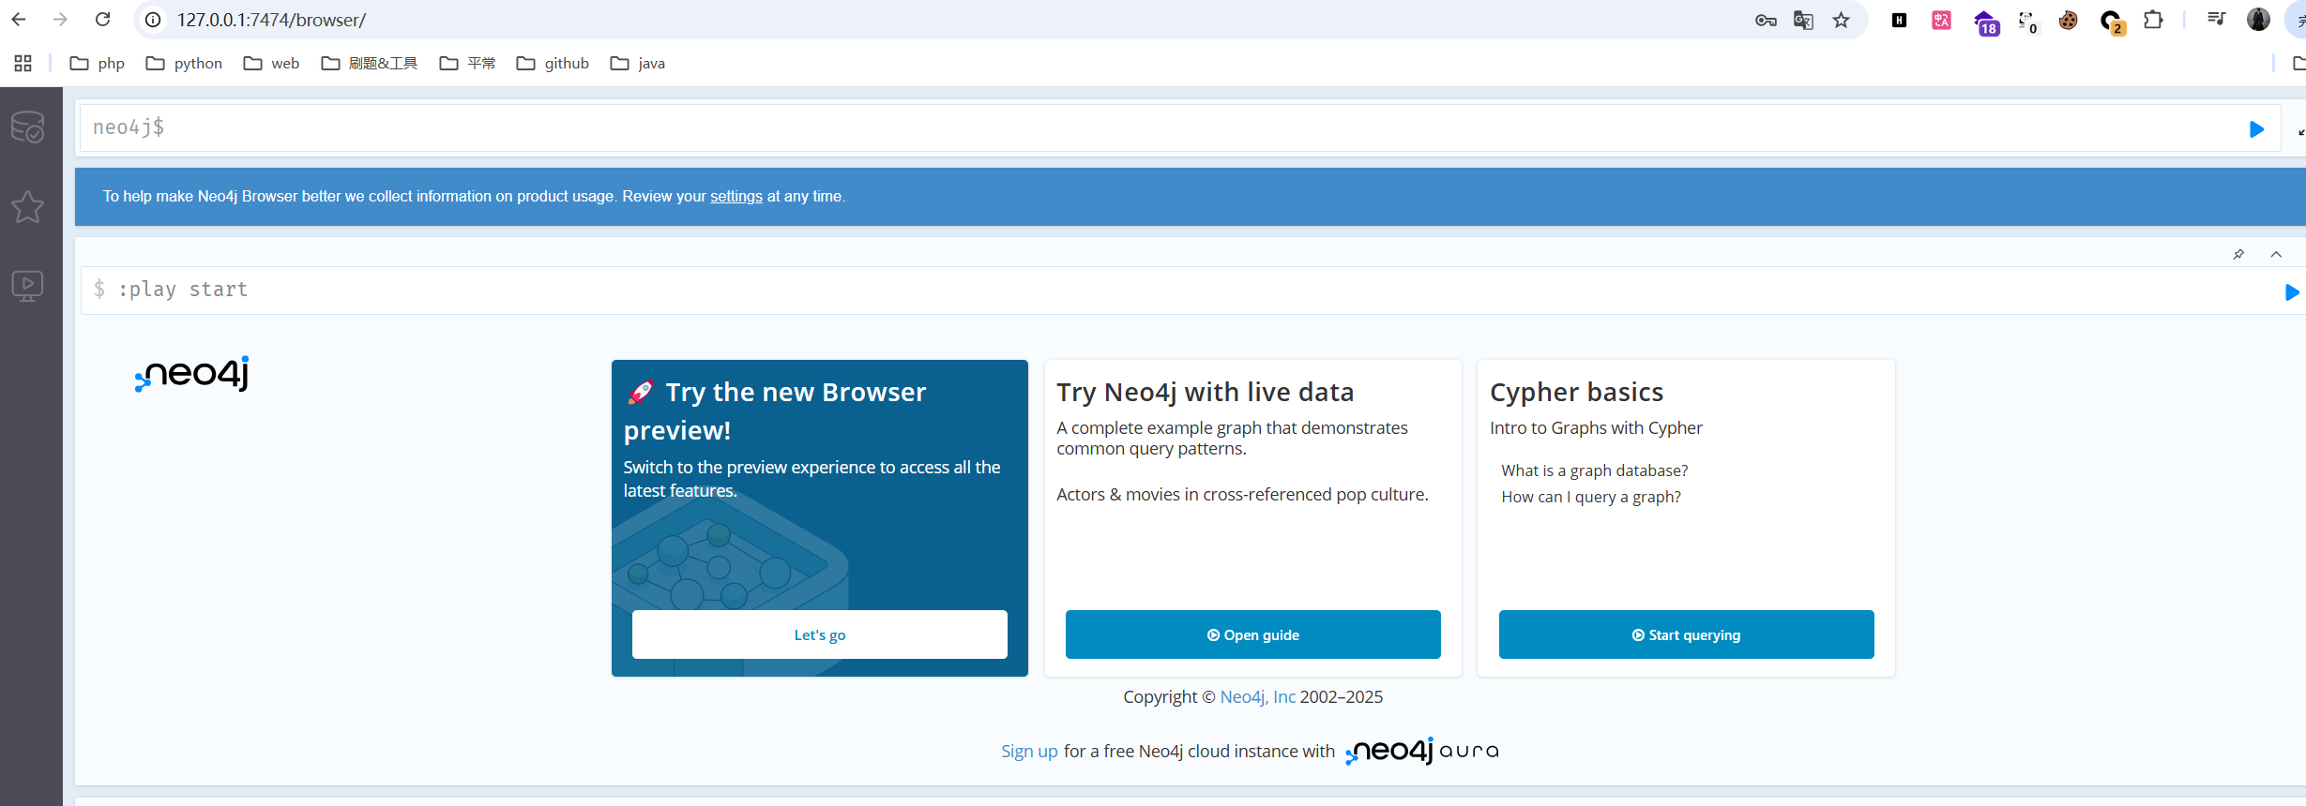Open the extension icon with badge 2
This screenshot has height=806, width=2306.
tap(2113, 22)
